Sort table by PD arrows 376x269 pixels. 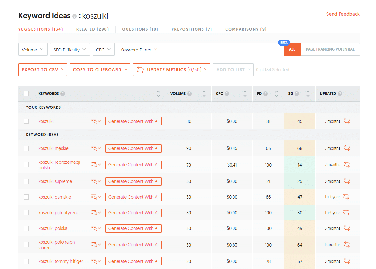(276, 94)
